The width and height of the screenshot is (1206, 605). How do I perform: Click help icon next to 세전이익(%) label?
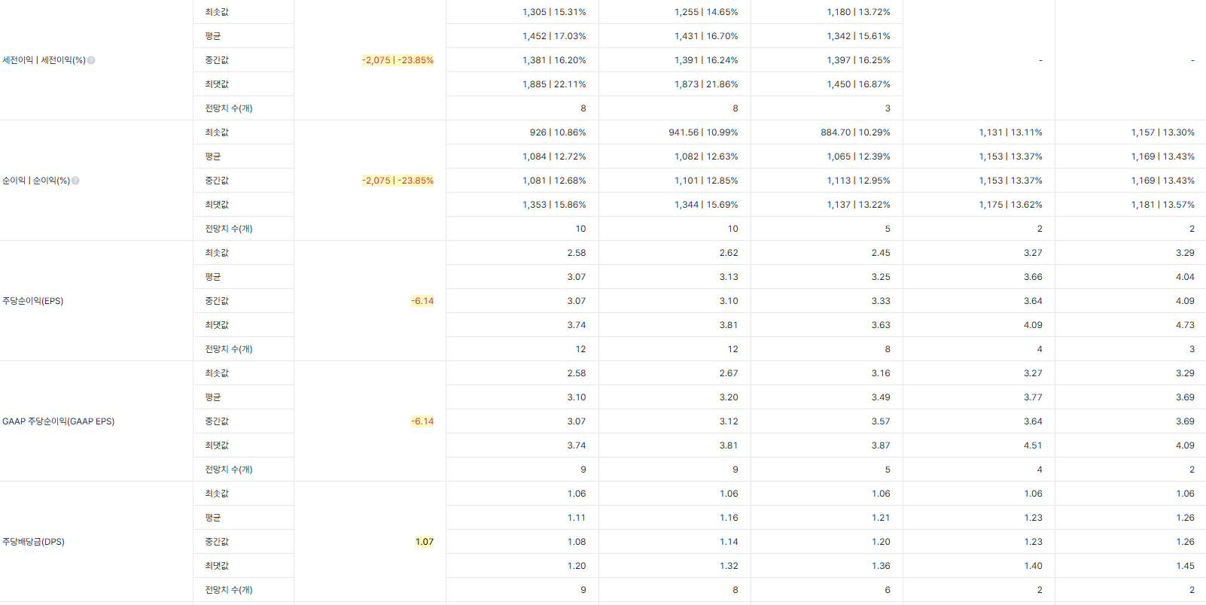pyautogui.click(x=91, y=60)
